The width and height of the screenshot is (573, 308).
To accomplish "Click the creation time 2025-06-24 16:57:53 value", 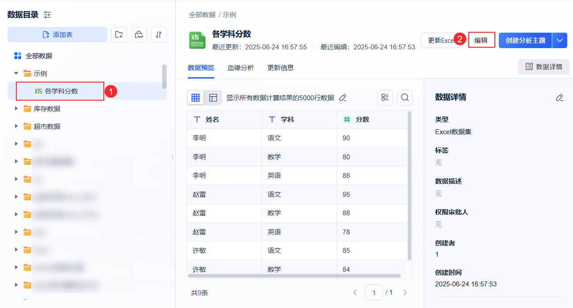I will coord(466,284).
